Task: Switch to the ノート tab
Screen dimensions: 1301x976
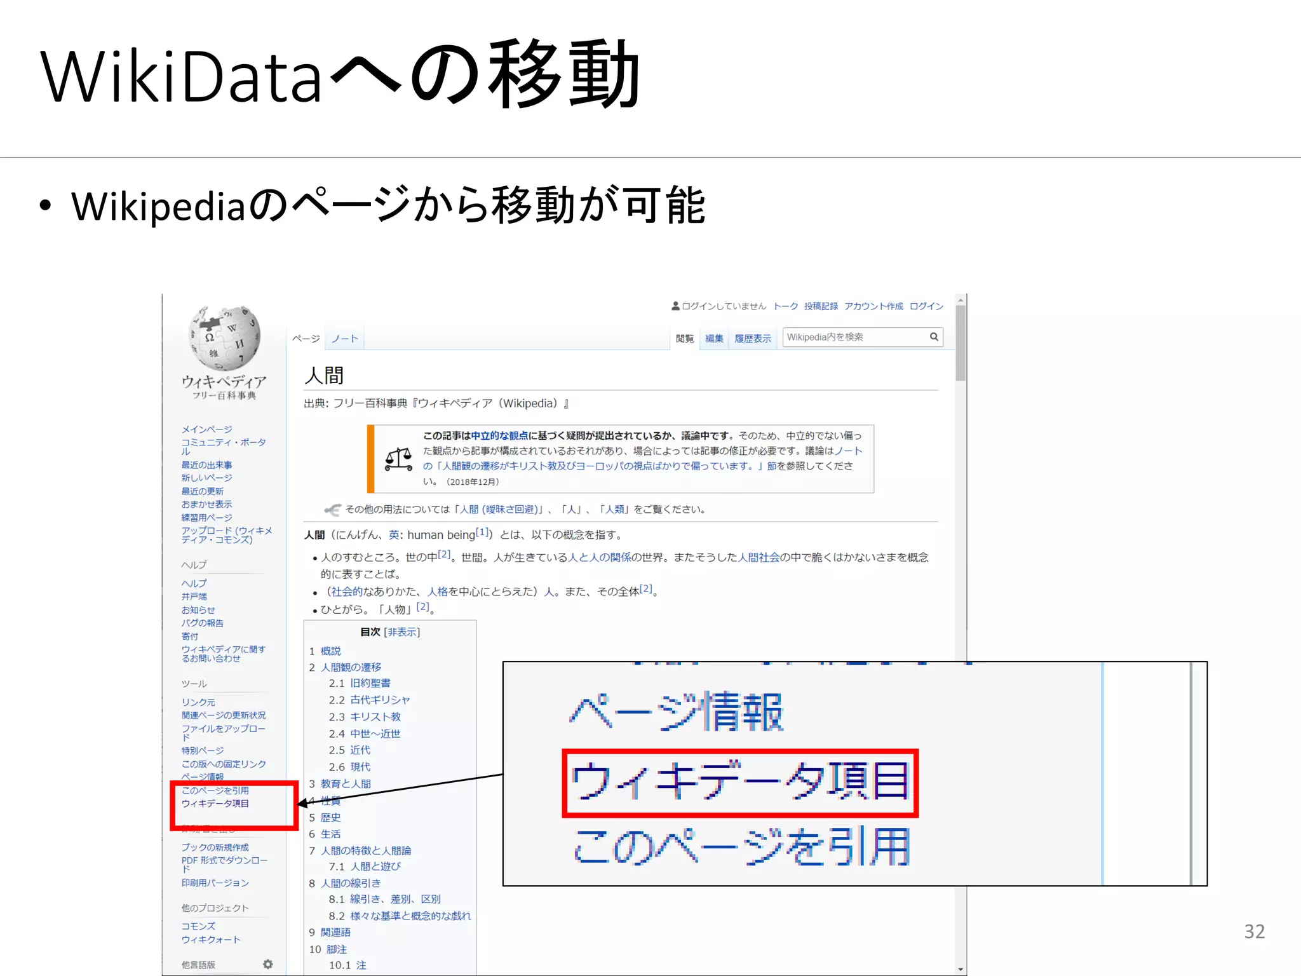Action: (345, 339)
